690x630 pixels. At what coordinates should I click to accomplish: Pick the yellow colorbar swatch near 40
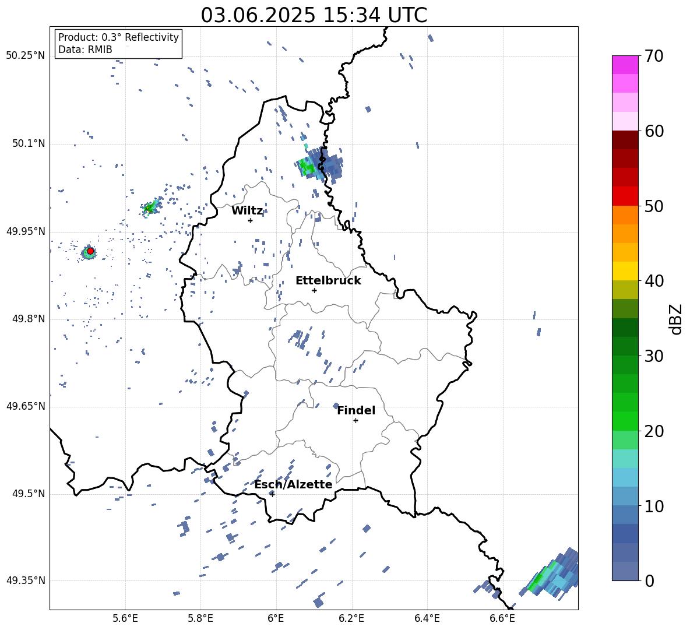[625, 271]
